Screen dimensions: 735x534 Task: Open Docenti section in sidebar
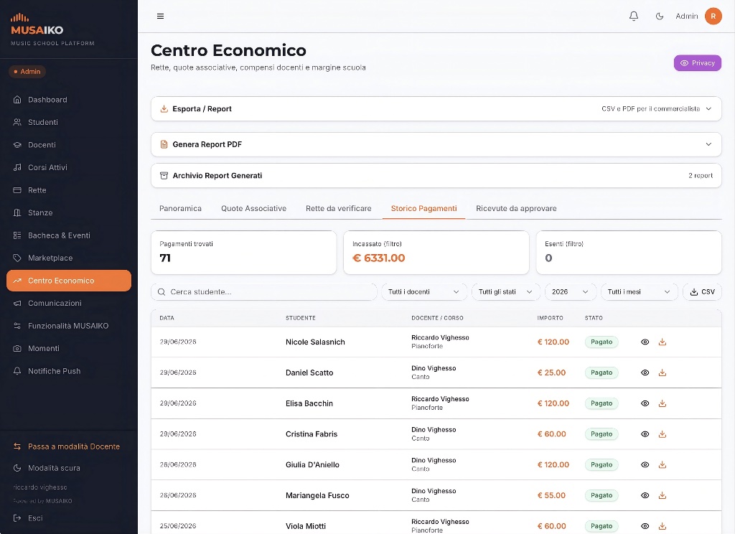click(x=69, y=145)
